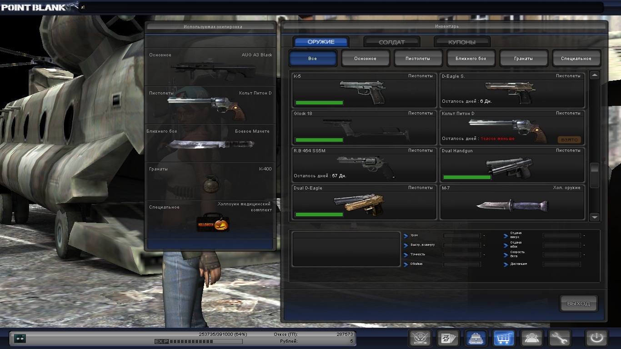This screenshot has width=621, height=349.
Task: Click equipped AUG A3 Black primary slot
Action: point(210,67)
